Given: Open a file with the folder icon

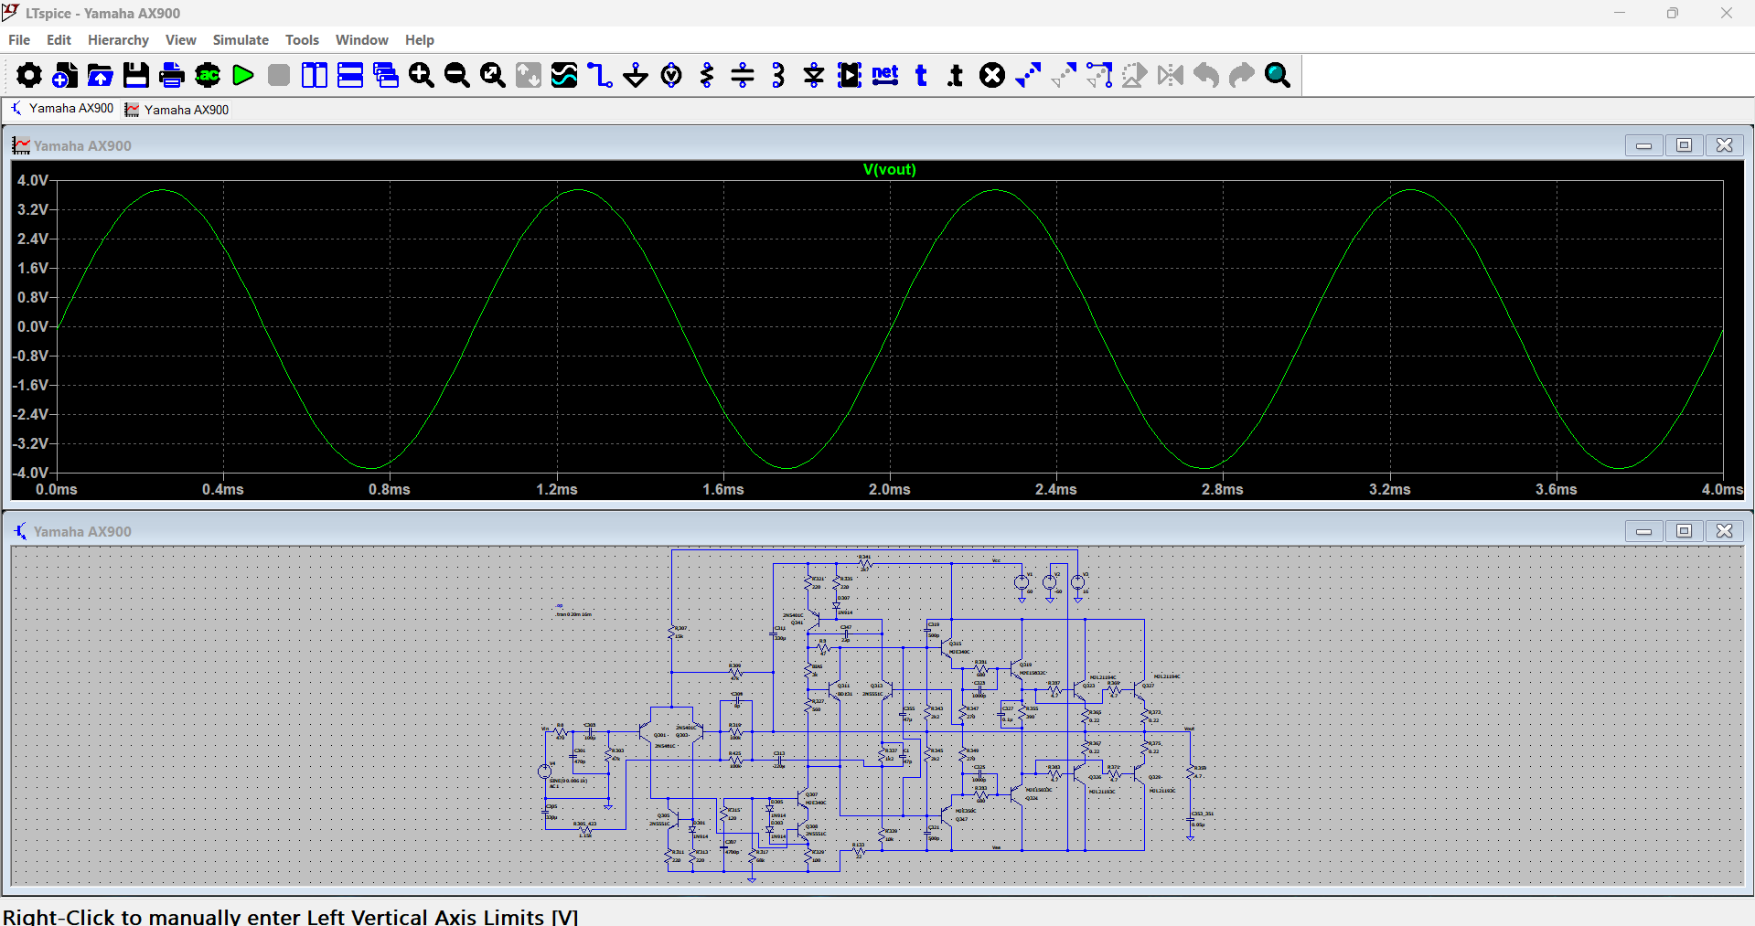Looking at the screenshot, I should (x=101, y=75).
